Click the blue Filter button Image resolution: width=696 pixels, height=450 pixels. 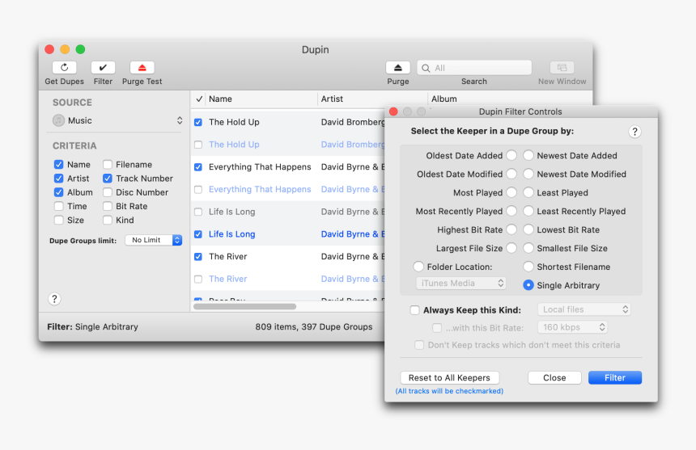click(x=615, y=378)
